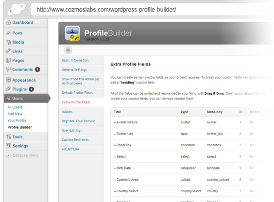Click the Plugins plug icon
The image size is (274, 202).
pos(8,89)
